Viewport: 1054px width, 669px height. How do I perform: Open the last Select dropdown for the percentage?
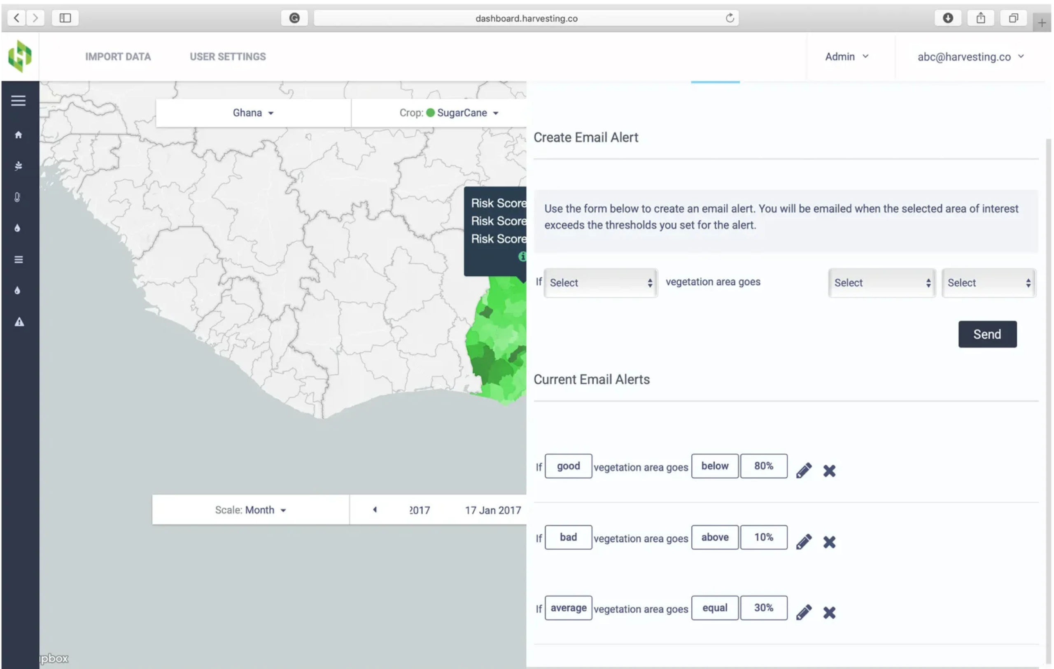click(x=989, y=283)
